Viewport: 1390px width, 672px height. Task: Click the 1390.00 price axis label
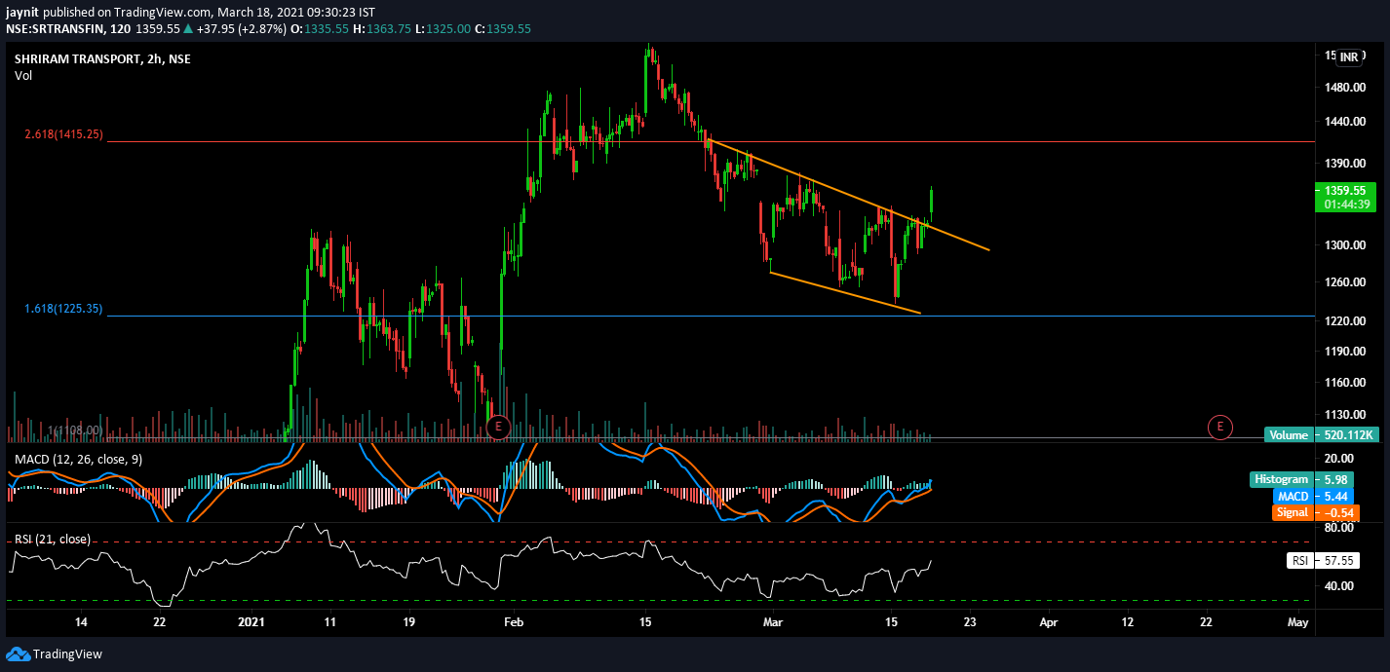pos(1343,163)
